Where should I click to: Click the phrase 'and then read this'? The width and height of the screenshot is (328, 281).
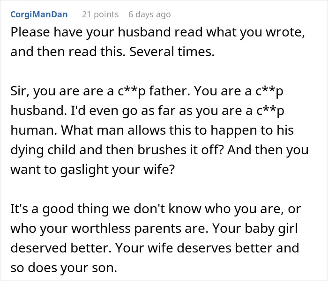68,51
